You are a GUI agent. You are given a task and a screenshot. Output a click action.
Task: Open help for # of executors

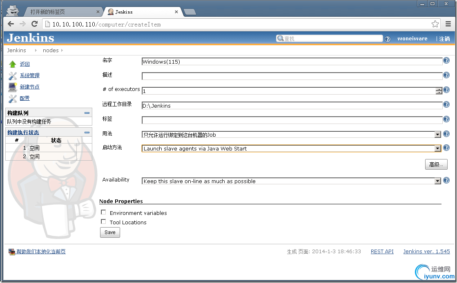[x=446, y=90]
